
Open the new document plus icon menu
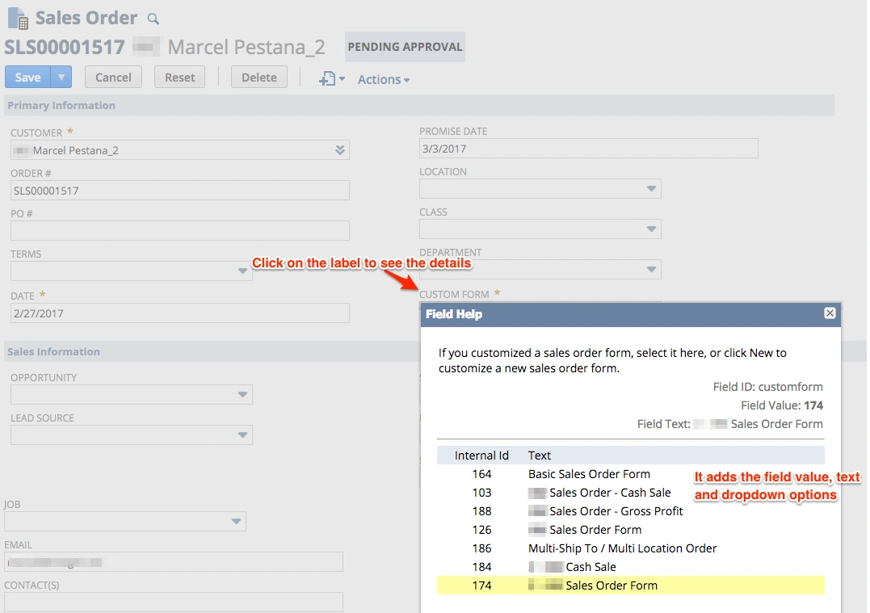tap(331, 78)
